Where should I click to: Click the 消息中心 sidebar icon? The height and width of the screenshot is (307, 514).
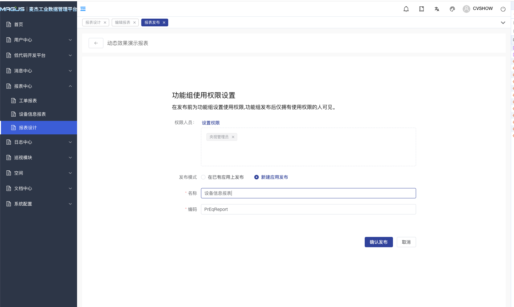pos(9,71)
